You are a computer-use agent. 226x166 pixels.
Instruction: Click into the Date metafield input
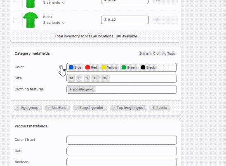coord(122,151)
